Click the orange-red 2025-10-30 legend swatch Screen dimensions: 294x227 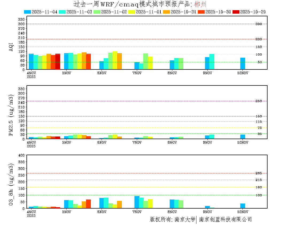[201, 12]
